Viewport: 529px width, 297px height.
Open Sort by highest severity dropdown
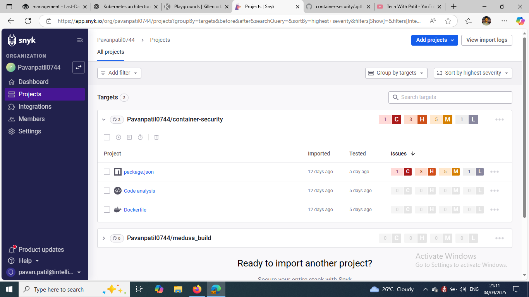coord(472,73)
